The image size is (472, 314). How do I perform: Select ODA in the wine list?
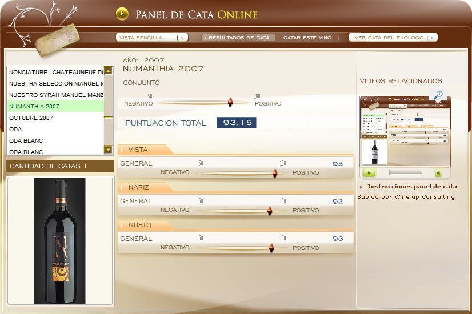[55, 130]
